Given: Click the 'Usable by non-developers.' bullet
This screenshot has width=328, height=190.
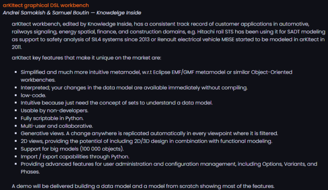Looking at the screenshot, I should (55, 110).
